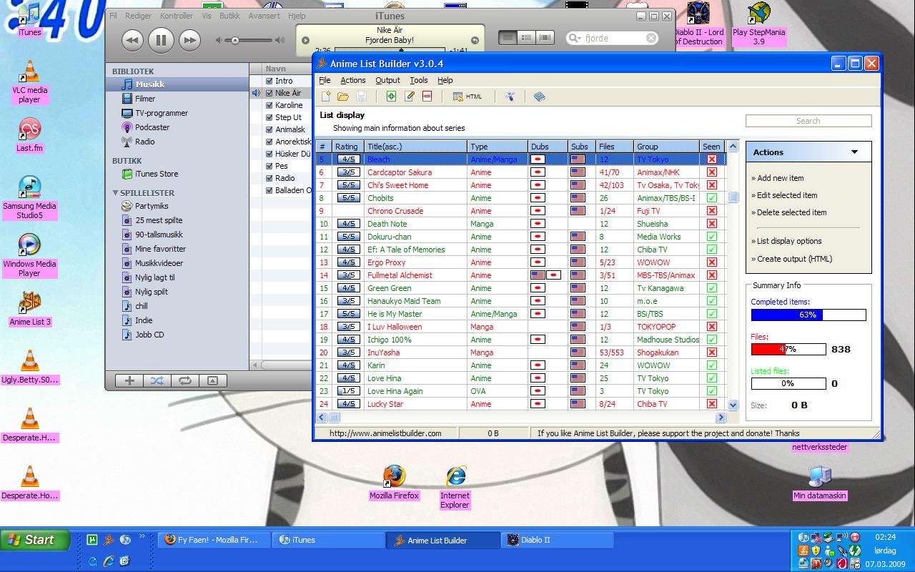Open a list file via the folder toolbar icon
The height and width of the screenshot is (572, 915).
coord(343,97)
